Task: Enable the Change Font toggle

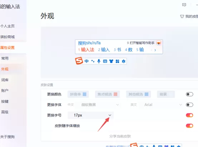Action: pyautogui.click(x=189, y=105)
